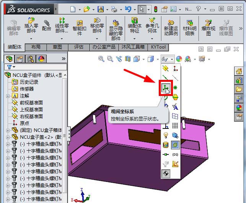Click the Display Style cube icon

point(151,59)
